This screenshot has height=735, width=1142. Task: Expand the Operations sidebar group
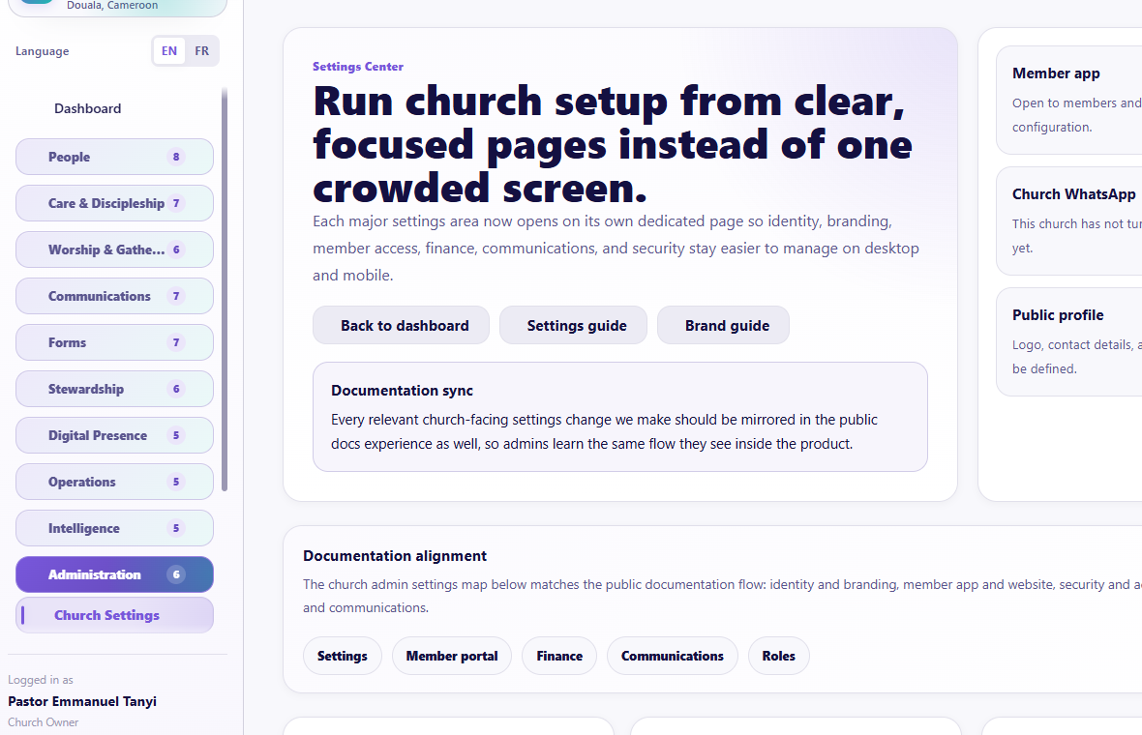[x=114, y=482]
